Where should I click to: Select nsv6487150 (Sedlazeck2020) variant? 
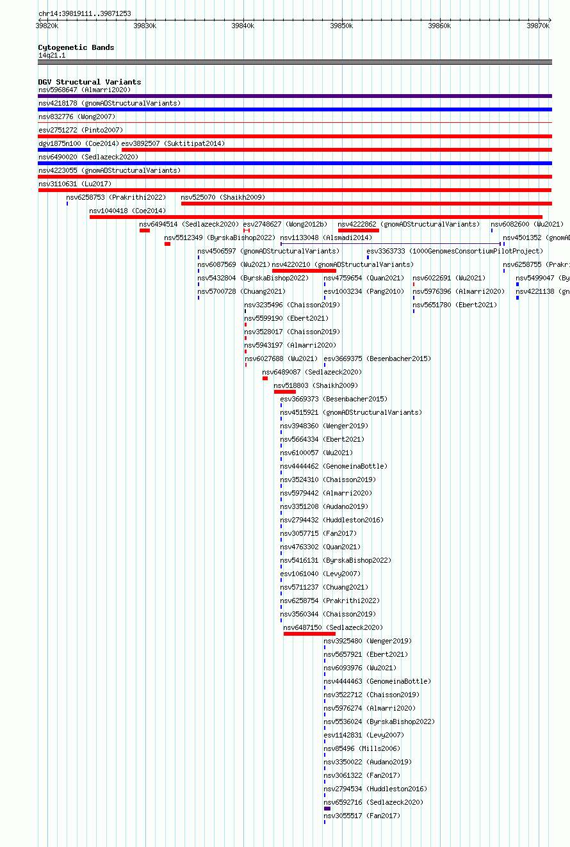[x=333, y=627]
